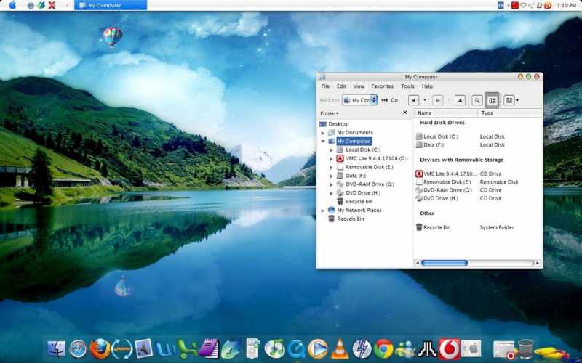Select Recycle Bin in the Folders tree
Screen dimensions: 582x363
coord(350,219)
